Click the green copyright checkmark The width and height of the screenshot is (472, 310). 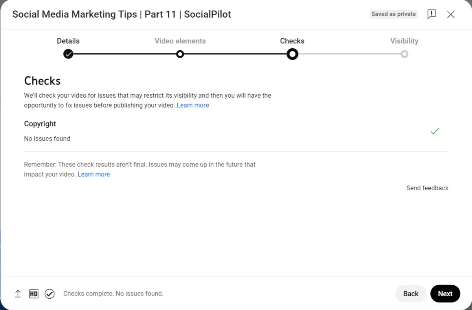(x=435, y=131)
